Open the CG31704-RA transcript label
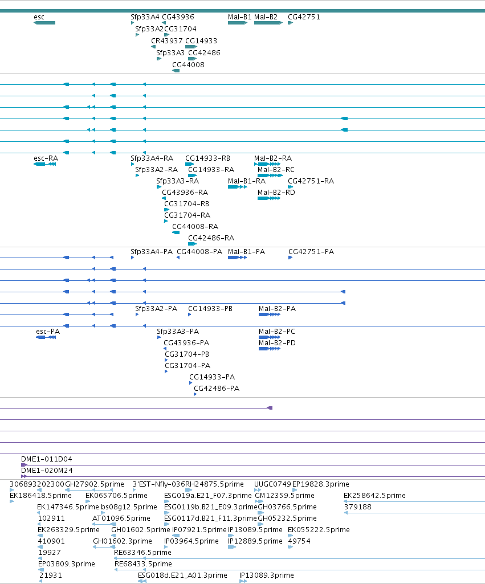This screenshot has height=584, width=485. click(x=188, y=215)
